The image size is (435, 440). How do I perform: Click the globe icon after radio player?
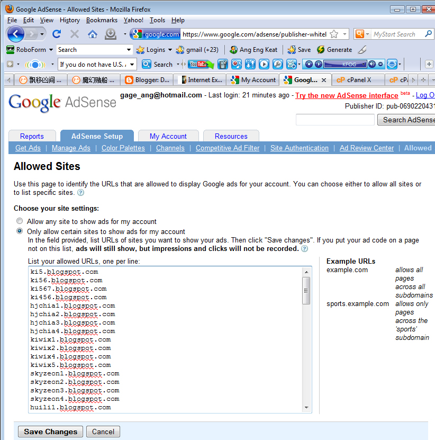(x=392, y=64)
